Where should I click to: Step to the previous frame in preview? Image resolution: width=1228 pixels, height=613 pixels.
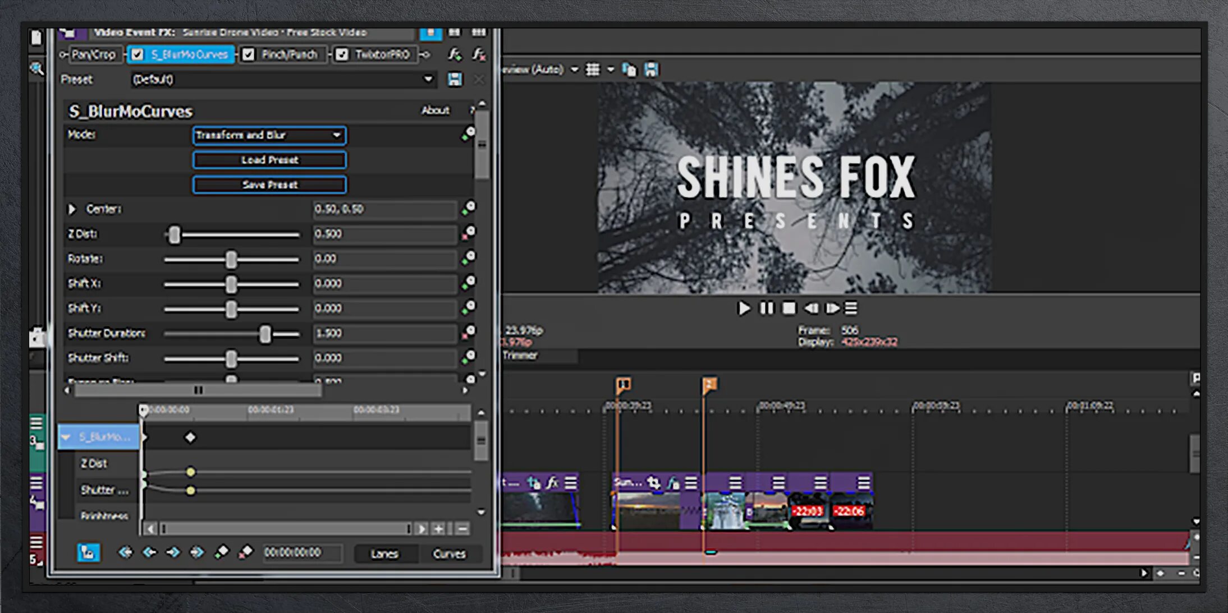[811, 308]
